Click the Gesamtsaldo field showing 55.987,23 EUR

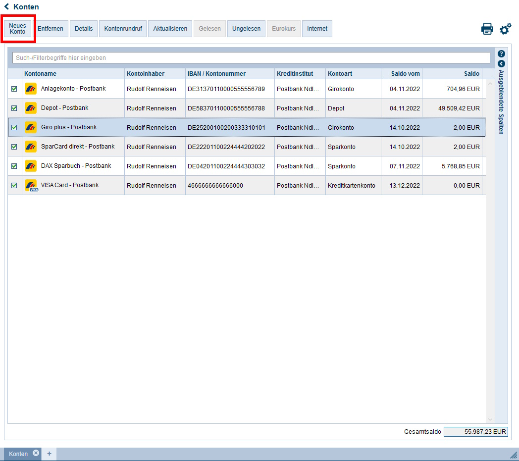pyautogui.click(x=475, y=432)
